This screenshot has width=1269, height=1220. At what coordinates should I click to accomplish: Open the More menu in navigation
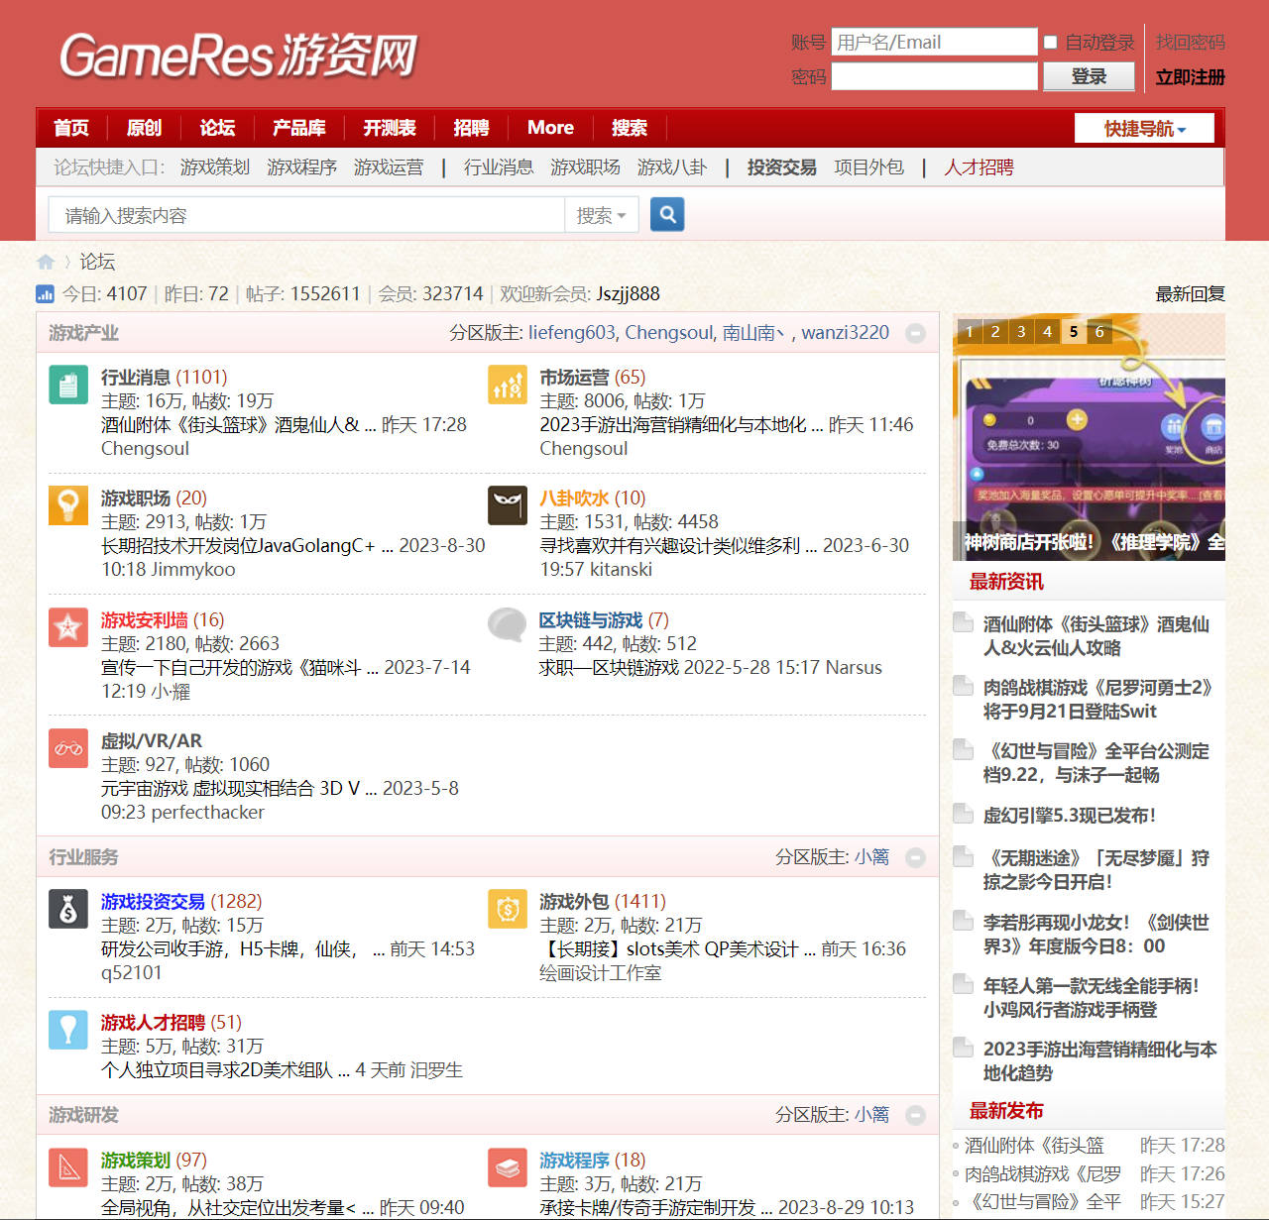point(550,128)
